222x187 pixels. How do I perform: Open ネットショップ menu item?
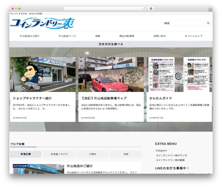point(194,36)
